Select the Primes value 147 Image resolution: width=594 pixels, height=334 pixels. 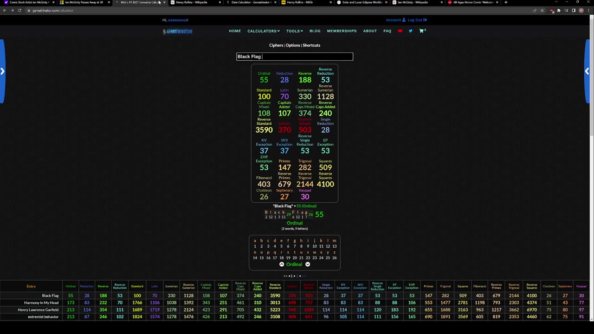284,167
